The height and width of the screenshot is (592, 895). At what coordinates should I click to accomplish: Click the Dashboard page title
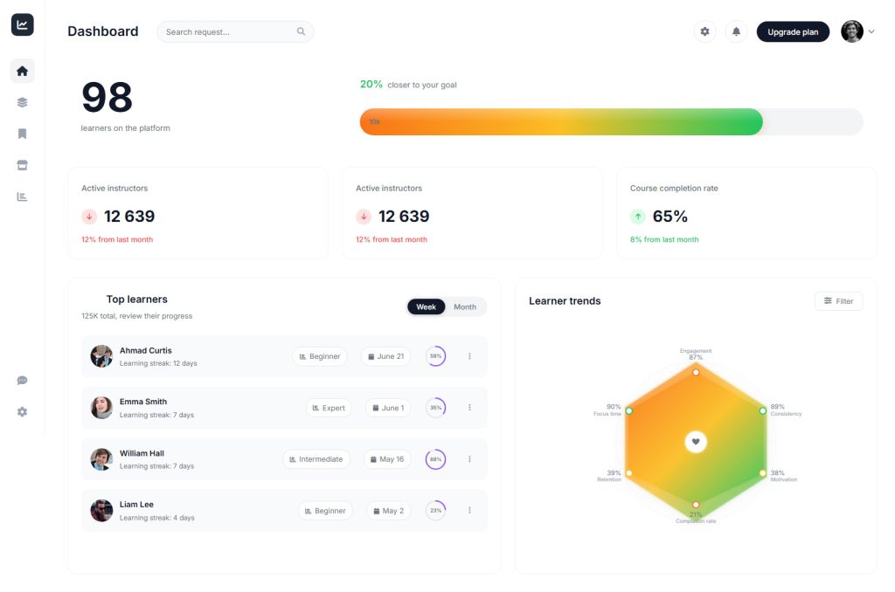(x=103, y=31)
